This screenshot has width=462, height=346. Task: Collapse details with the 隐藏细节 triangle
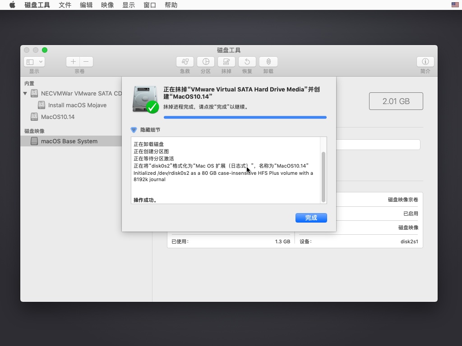tap(134, 130)
